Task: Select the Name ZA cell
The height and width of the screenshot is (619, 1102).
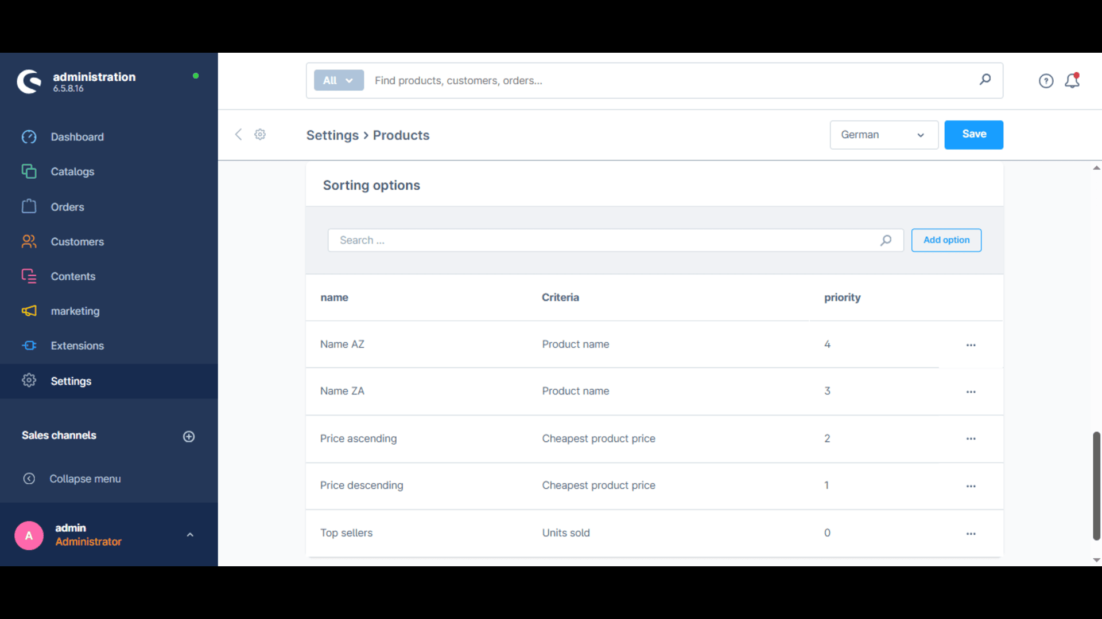Action: coord(342,391)
